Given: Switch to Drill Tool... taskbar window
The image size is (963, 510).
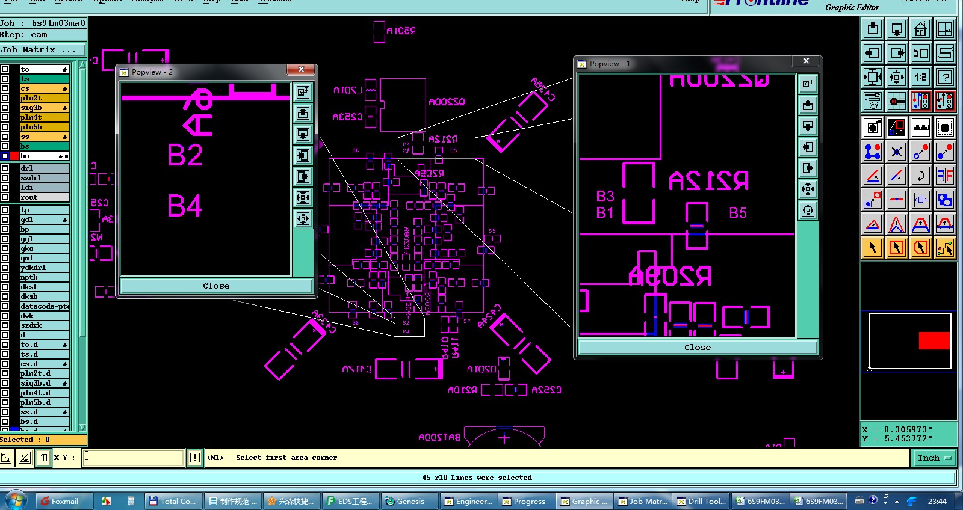Looking at the screenshot, I should tap(701, 501).
